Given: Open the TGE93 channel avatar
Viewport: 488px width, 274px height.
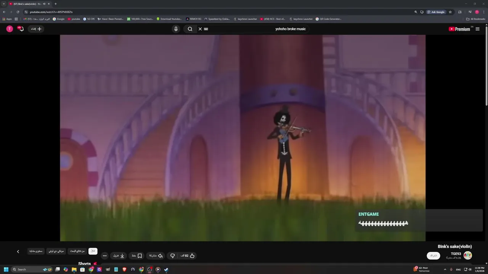Looking at the screenshot, I should 468,255.
